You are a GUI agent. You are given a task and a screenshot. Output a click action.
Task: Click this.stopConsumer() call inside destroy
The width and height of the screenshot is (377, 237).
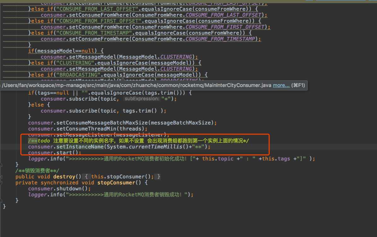tap(121, 177)
